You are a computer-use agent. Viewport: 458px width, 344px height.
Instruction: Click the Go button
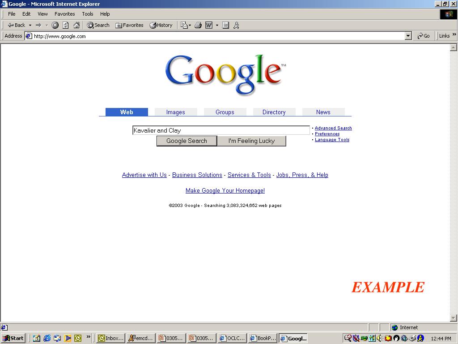pos(423,36)
